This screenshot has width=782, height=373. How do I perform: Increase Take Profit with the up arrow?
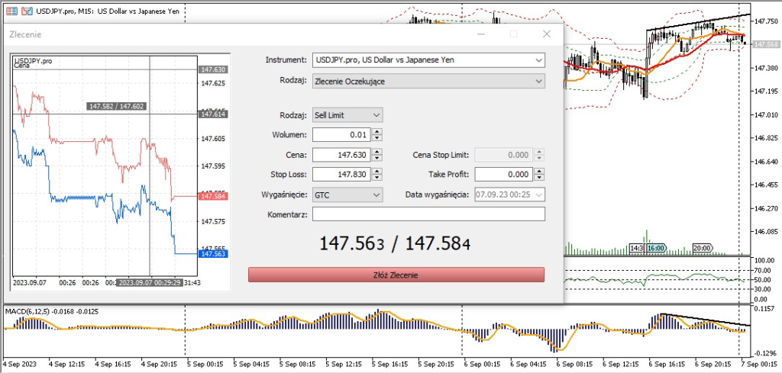click(539, 171)
